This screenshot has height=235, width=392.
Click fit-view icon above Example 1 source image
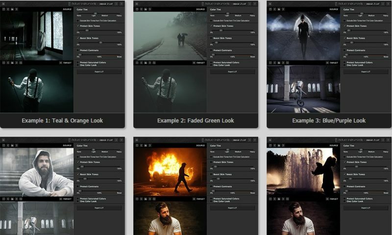pyautogui.click(x=4, y=9)
